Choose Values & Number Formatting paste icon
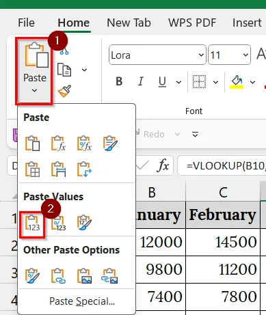The width and height of the screenshot is (266, 315). tap(58, 223)
